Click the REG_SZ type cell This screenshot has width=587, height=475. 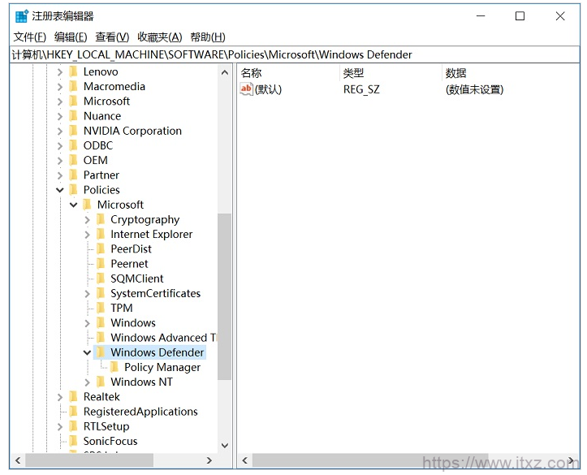click(361, 89)
